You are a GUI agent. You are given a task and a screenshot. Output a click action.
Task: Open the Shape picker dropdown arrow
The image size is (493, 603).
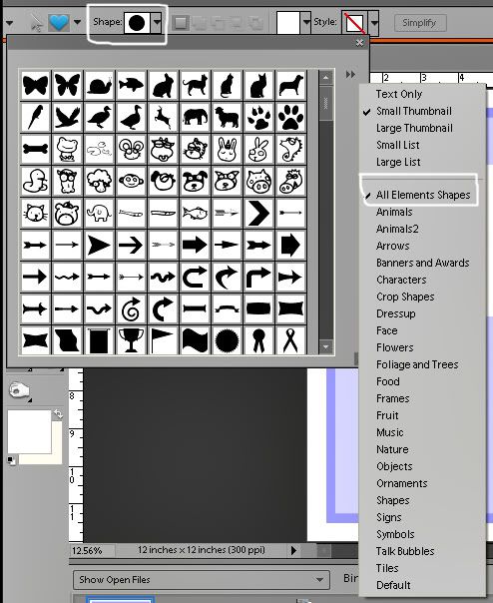tap(157, 23)
